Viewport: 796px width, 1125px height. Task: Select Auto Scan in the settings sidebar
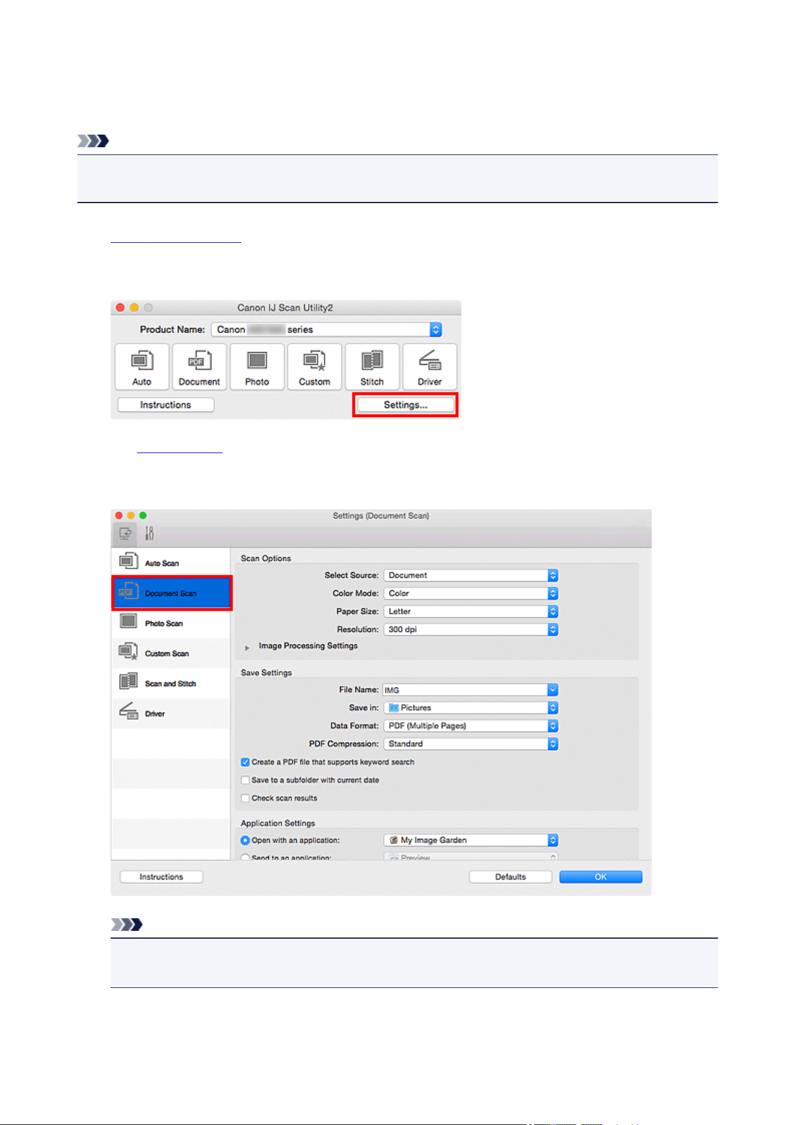pyautogui.click(x=171, y=563)
